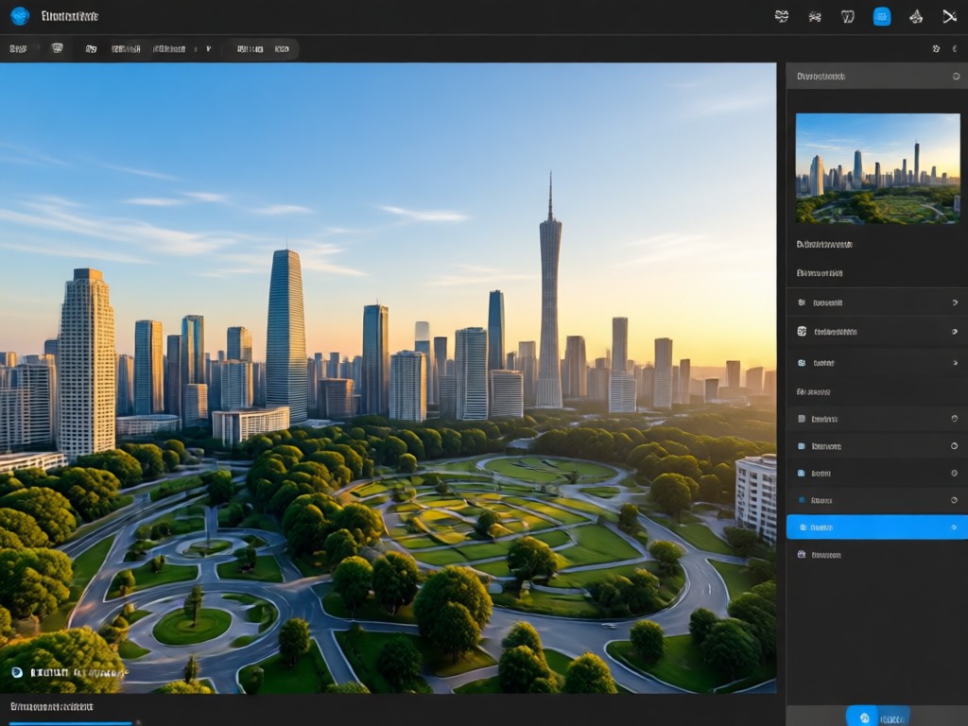Click the small circular icon overlaid on the photo
The width and height of the screenshot is (968, 726).
[x=17, y=672]
